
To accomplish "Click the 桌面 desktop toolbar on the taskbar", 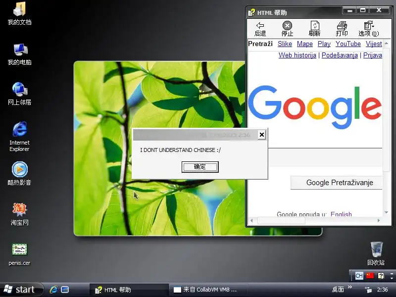I will click(338, 290).
